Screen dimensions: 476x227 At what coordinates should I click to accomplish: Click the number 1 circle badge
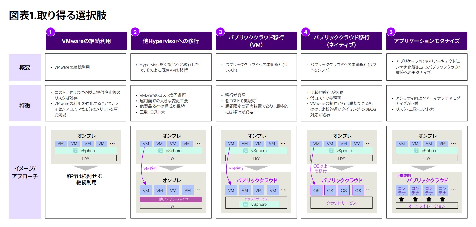(50, 32)
